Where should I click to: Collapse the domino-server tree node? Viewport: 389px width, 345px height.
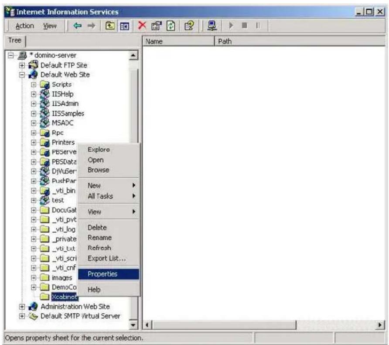[10, 55]
